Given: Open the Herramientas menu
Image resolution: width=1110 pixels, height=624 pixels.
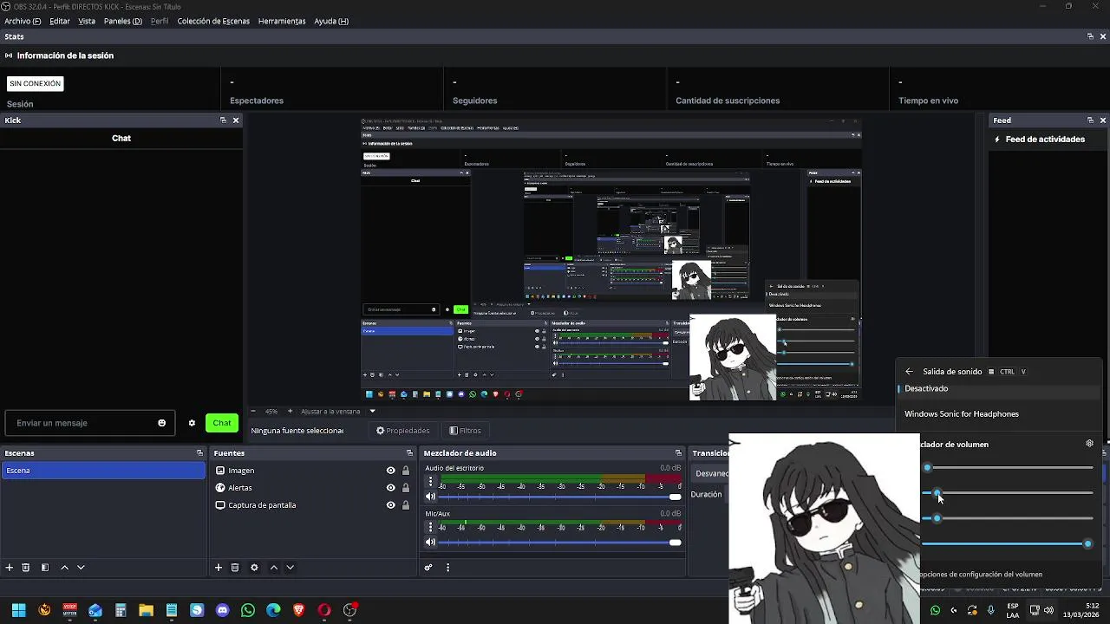Looking at the screenshot, I should [x=282, y=21].
